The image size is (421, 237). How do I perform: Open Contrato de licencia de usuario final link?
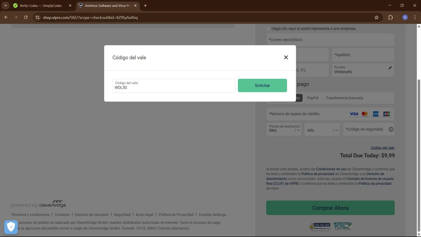(330, 181)
